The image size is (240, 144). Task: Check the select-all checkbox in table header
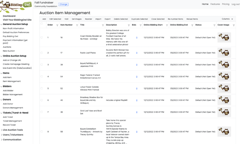42,24
